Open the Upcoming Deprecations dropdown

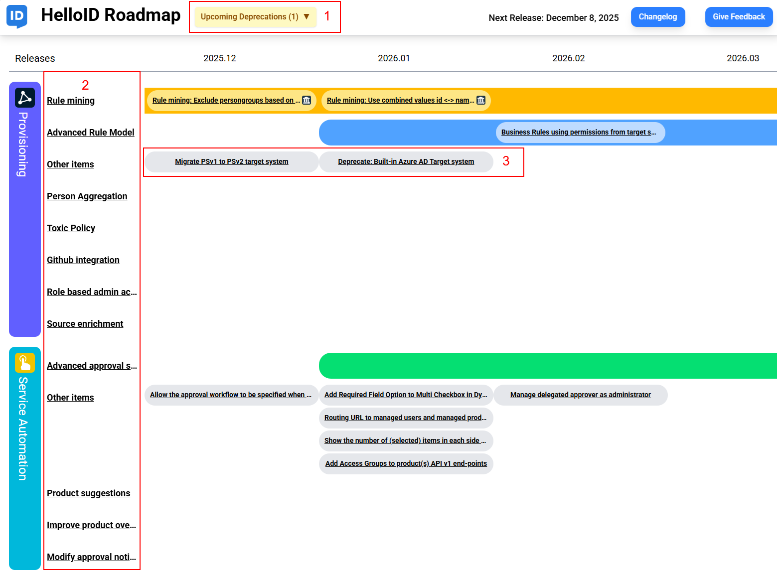pyautogui.click(x=254, y=16)
